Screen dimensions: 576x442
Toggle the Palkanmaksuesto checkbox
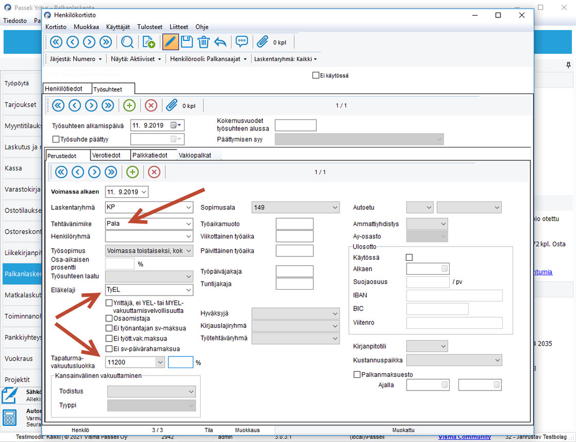(x=357, y=374)
